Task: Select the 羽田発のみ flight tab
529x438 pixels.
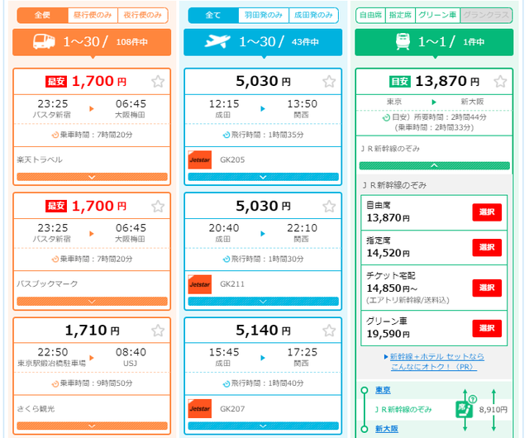Action: (263, 15)
